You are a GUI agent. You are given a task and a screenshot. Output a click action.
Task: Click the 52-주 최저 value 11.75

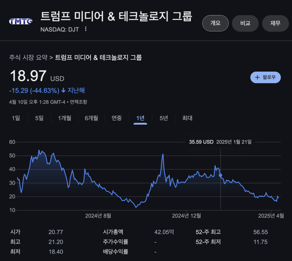[260, 242]
